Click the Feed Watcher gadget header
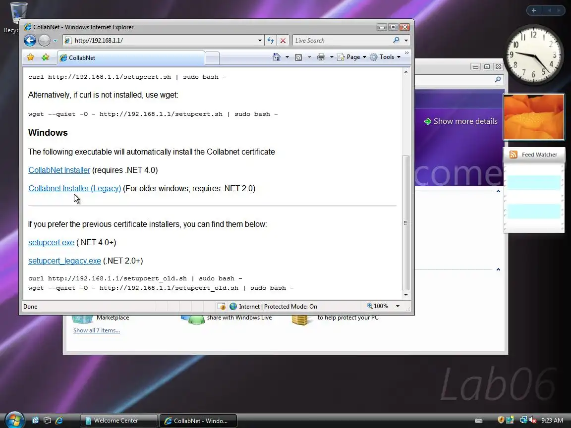This screenshot has height=428, width=571. click(534, 155)
